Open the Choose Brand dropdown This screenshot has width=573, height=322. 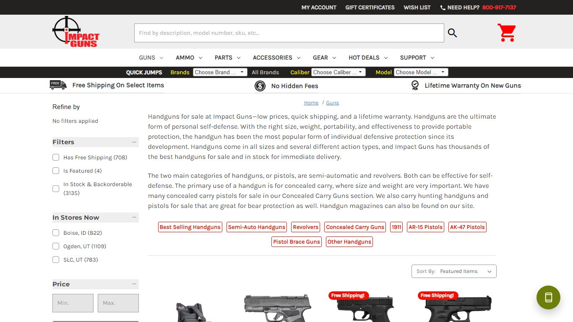click(x=220, y=72)
